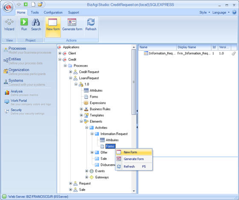Click the new document quick-access icon
This screenshot has height=200, width=239.
coord(33,4)
